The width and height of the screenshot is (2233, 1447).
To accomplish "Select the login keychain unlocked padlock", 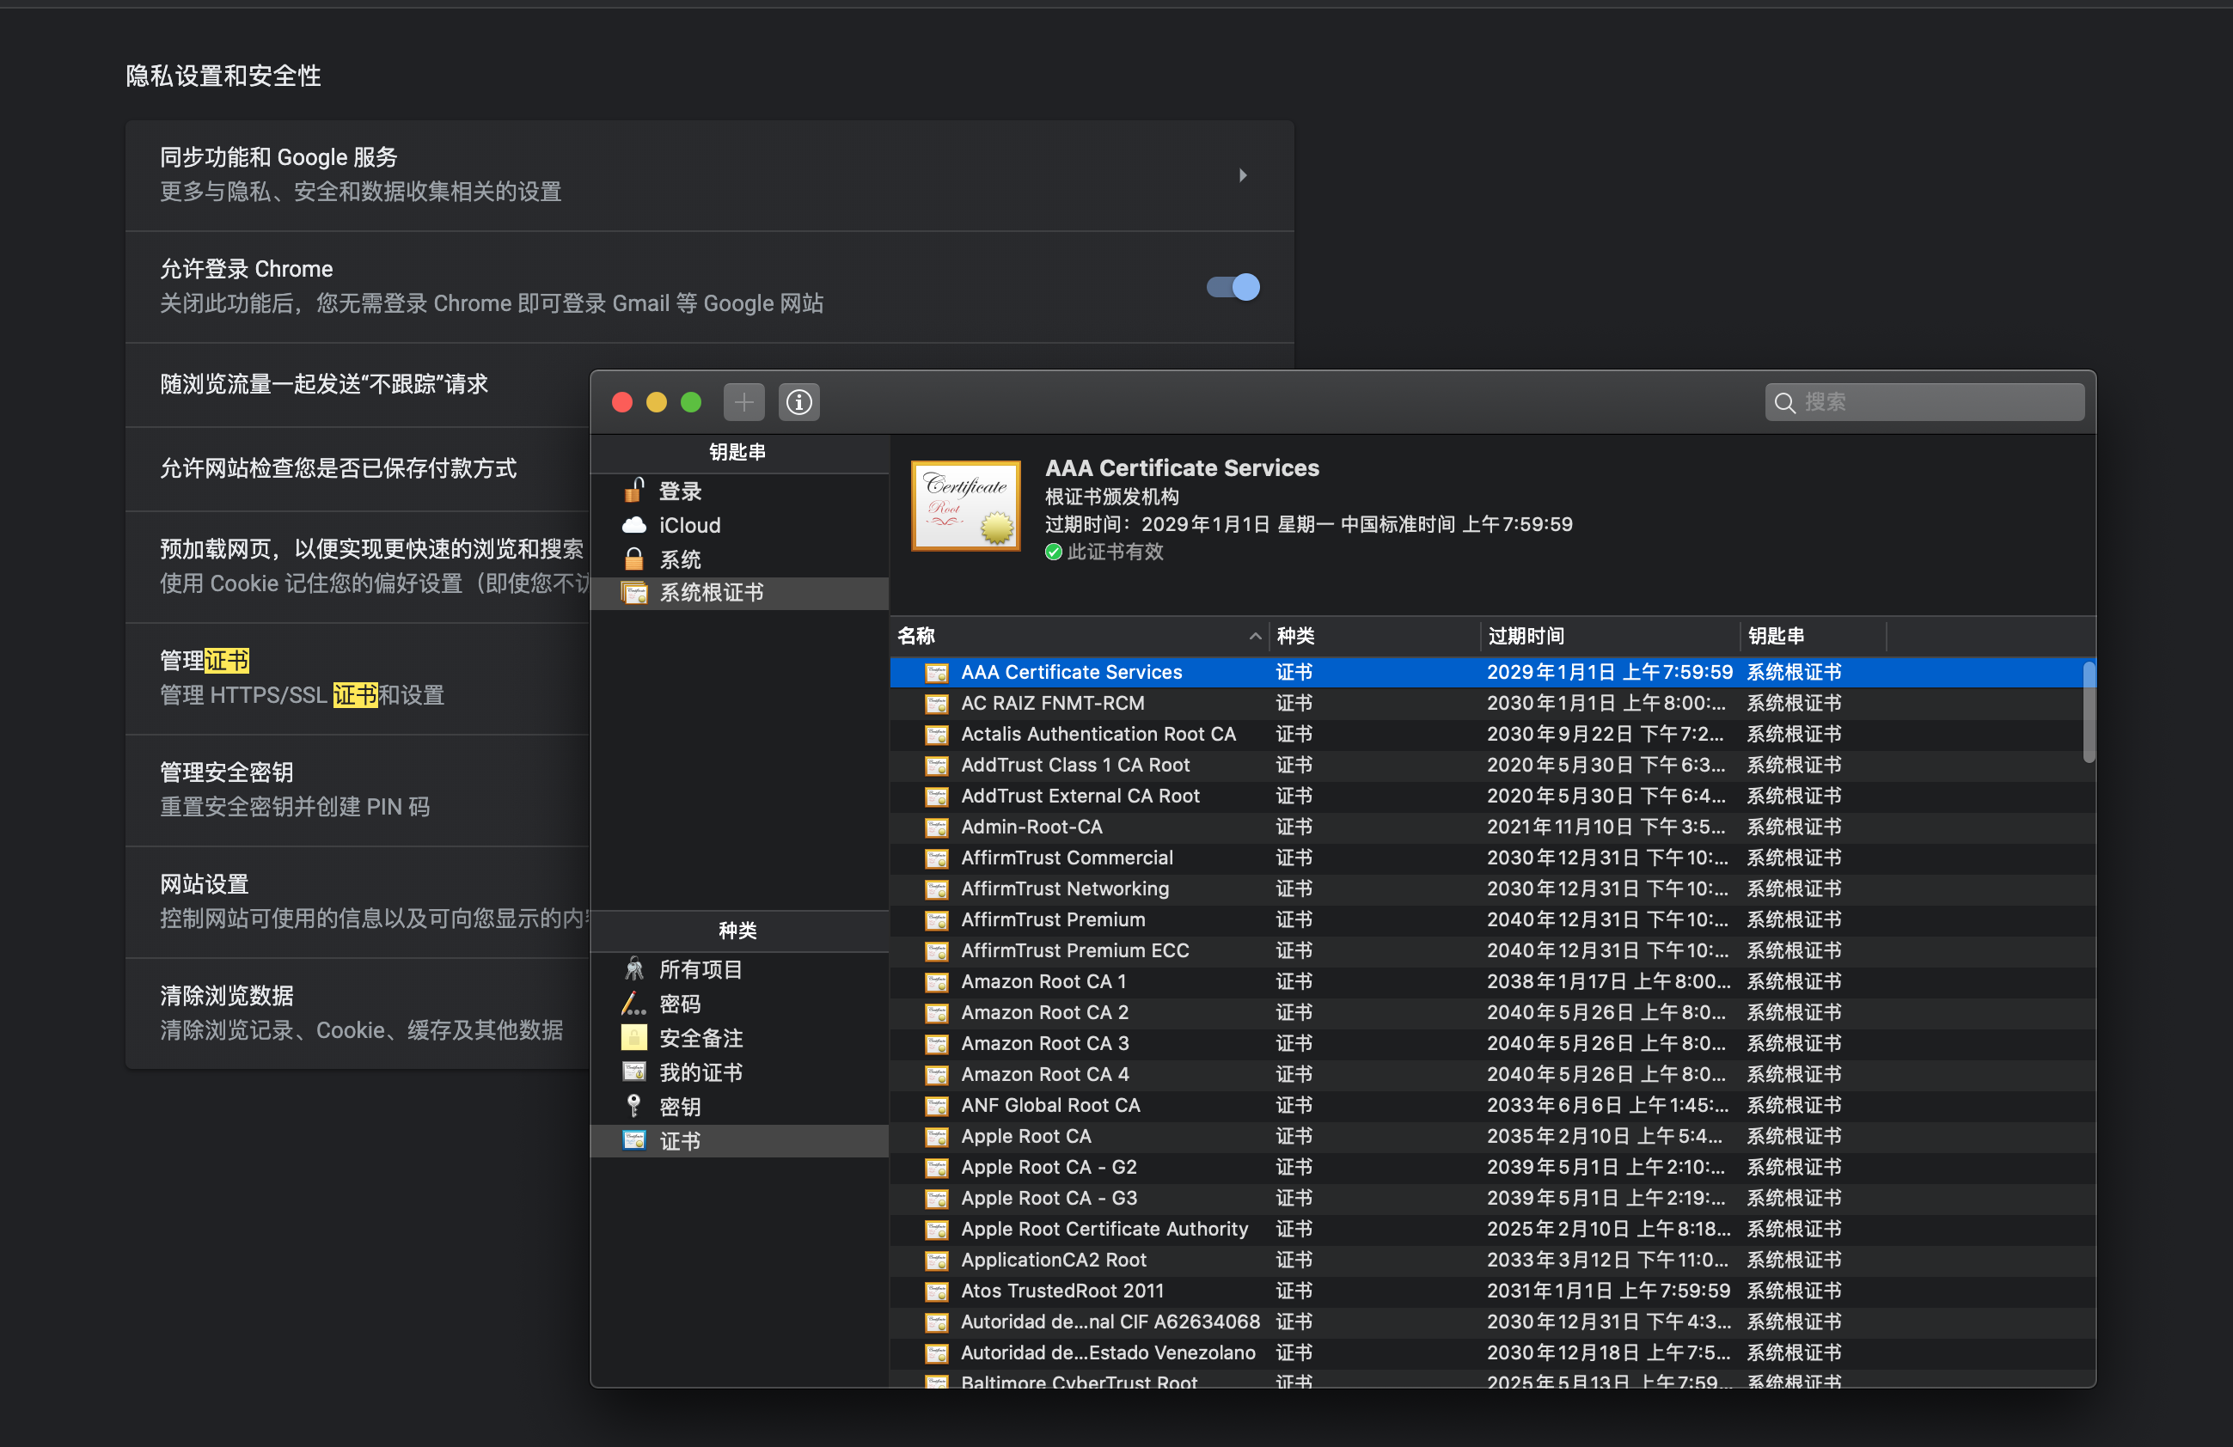I will (x=634, y=491).
